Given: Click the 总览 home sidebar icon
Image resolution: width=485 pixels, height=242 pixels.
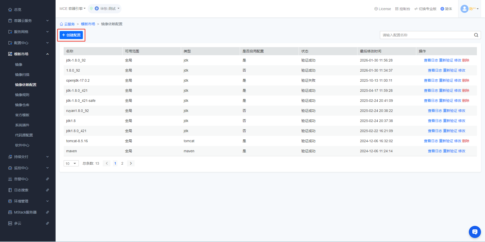Looking at the screenshot, I should [x=10, y=10].
